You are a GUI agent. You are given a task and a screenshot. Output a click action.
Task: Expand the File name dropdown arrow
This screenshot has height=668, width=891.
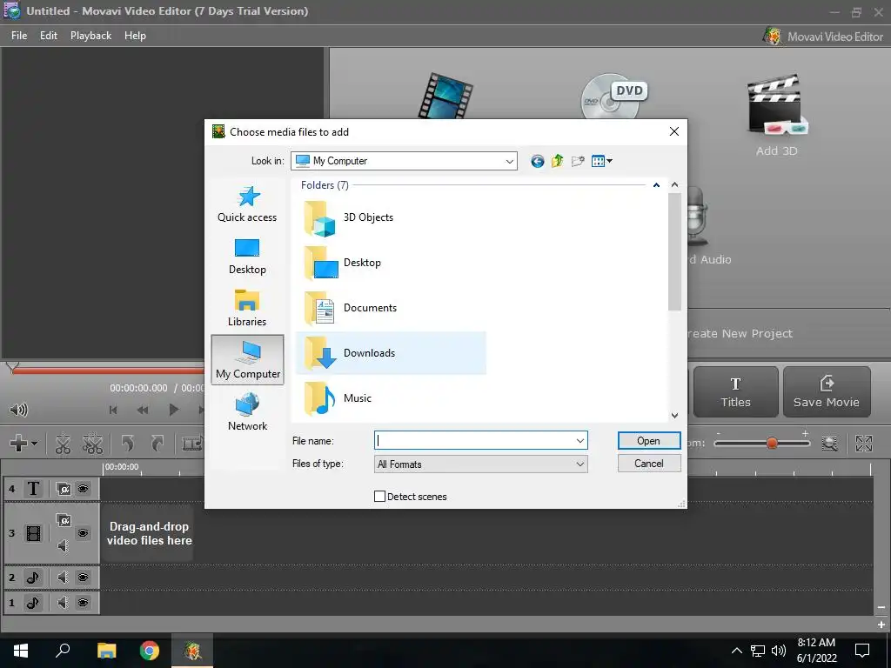580,441
